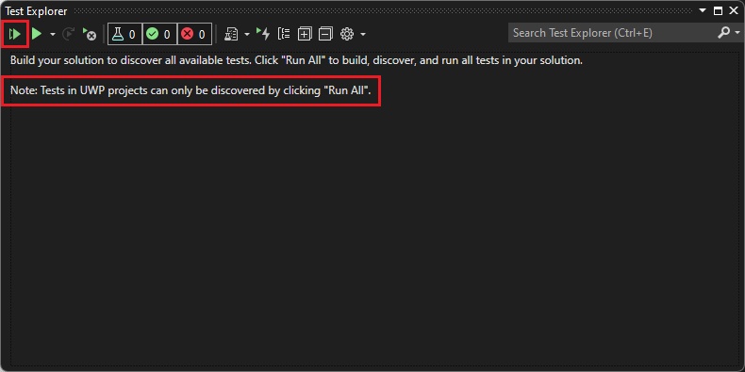Click the Run Tests After Build lightning icon
Image resolution: width=745 pixels, height=372 pixels.
point(263,34)
